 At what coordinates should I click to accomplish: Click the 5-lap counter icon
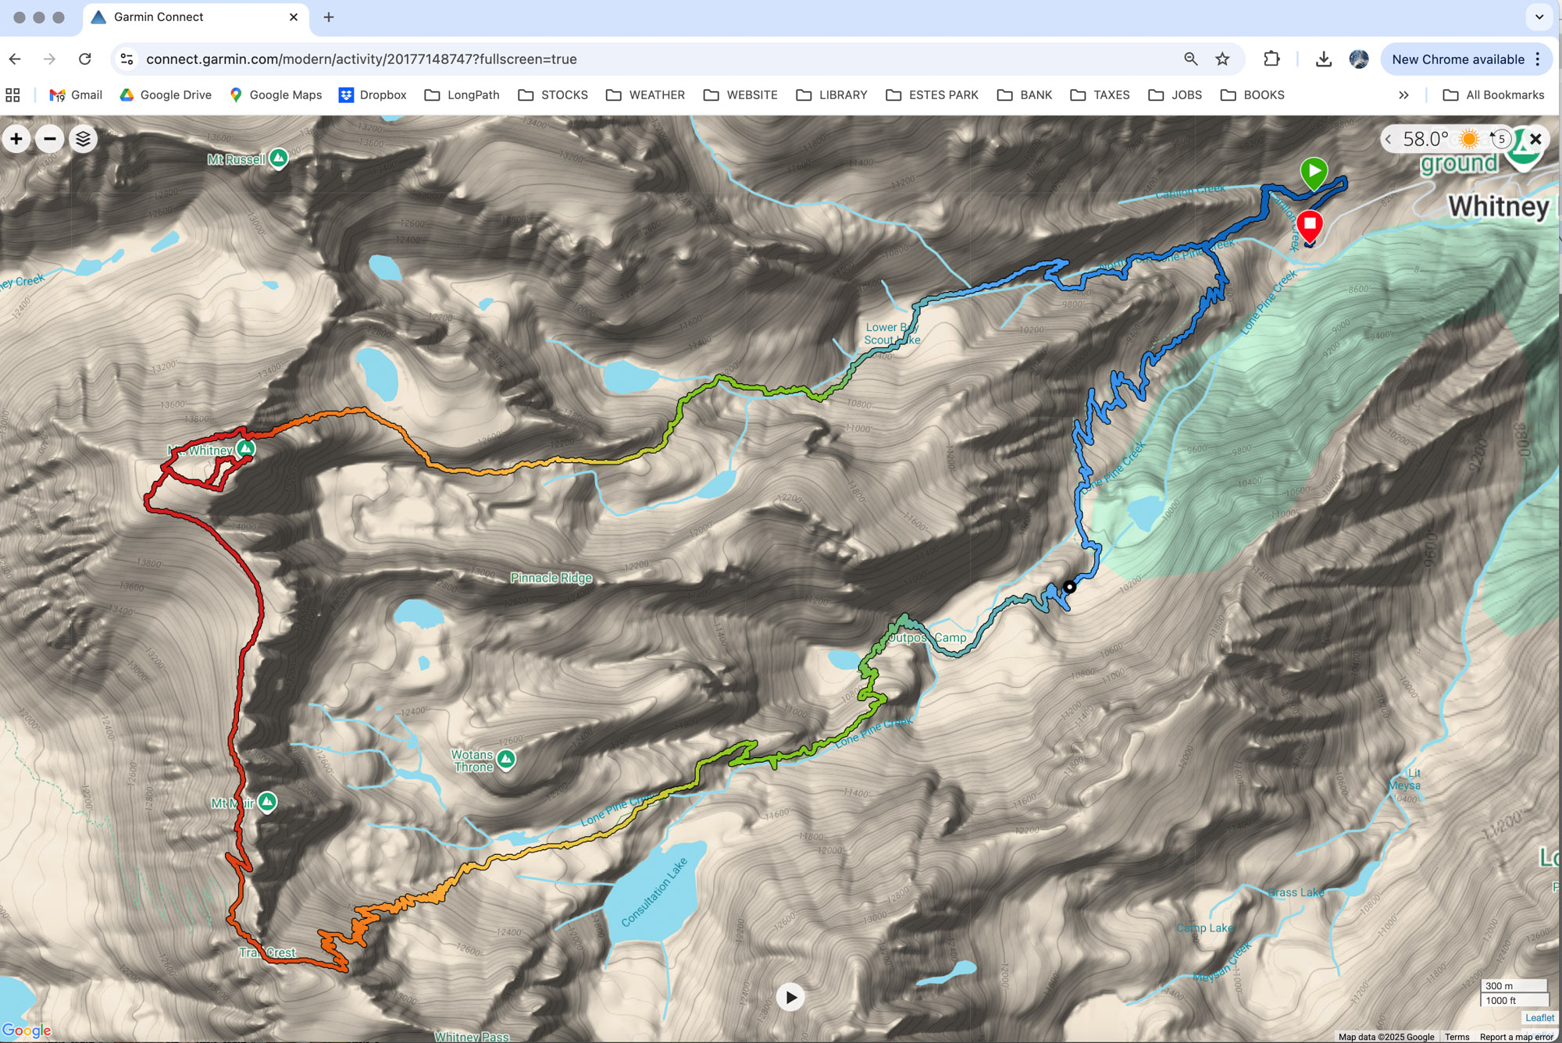(1500, 139)
